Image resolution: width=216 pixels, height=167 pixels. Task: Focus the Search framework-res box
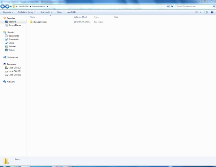[x=194, y=7]
